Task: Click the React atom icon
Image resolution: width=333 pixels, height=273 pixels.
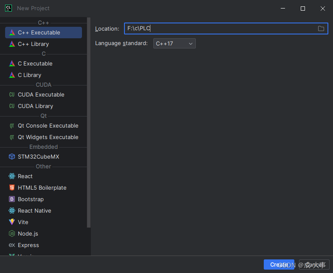Action: point(12,176)
